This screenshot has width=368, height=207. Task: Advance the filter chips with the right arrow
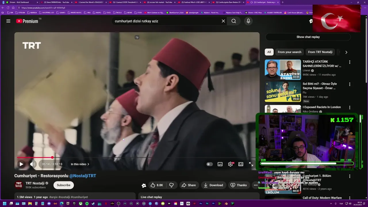346,52
